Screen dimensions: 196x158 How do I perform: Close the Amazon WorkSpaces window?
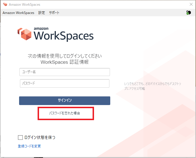point(191,4)
